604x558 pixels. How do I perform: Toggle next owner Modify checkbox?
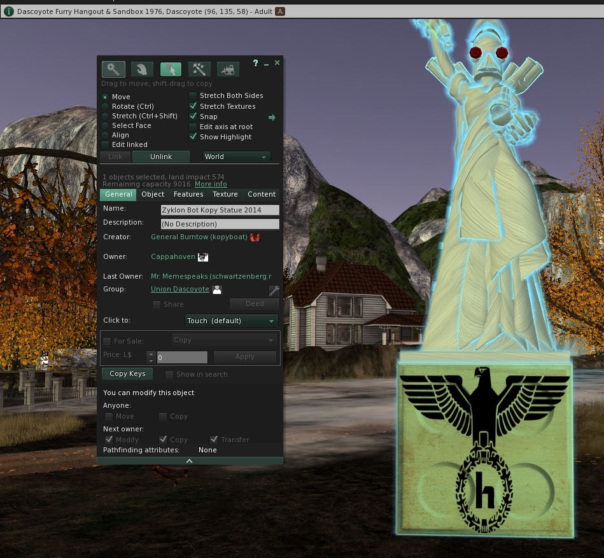pos(109,440)
